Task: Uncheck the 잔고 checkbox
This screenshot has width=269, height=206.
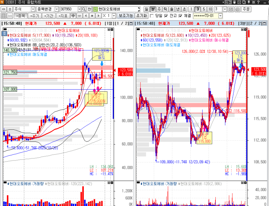Action: click(166, 16)
